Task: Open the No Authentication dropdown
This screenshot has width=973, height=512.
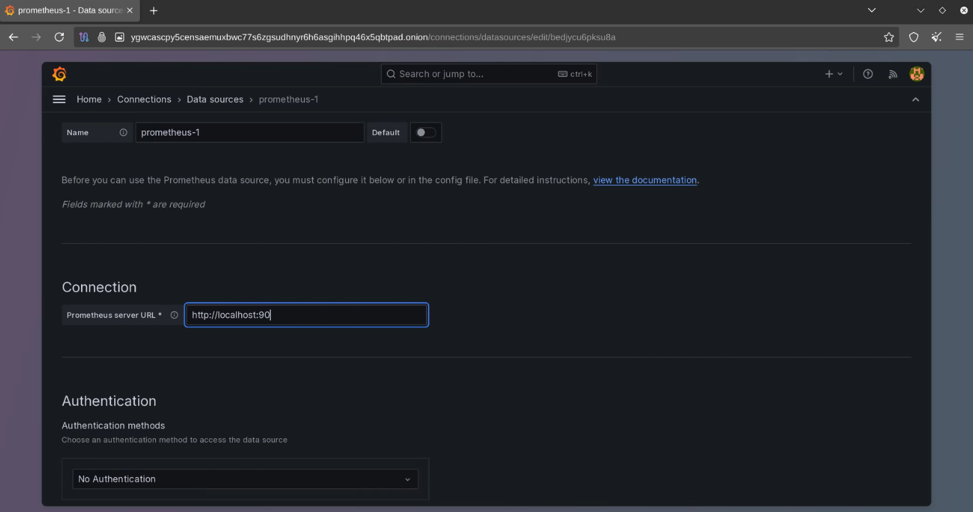Action: [245, 479]
